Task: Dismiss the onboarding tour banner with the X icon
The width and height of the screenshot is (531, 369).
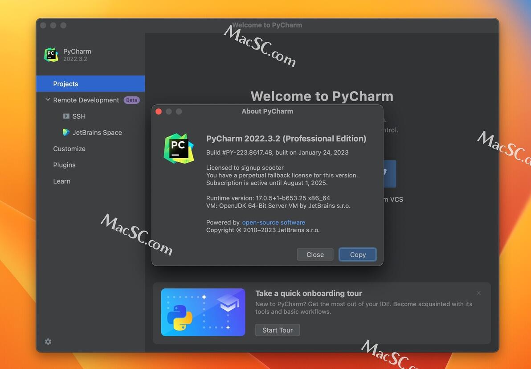Action: click(478, 293)
